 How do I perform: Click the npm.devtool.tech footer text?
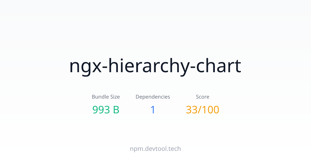(x=155, y=149)
